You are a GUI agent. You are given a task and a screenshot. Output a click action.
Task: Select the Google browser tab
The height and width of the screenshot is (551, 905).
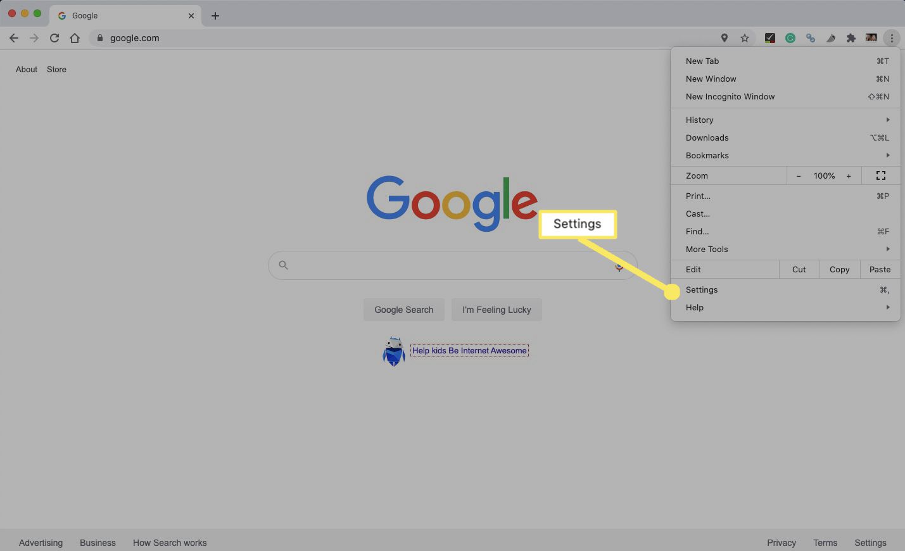[x=125, y=16]
